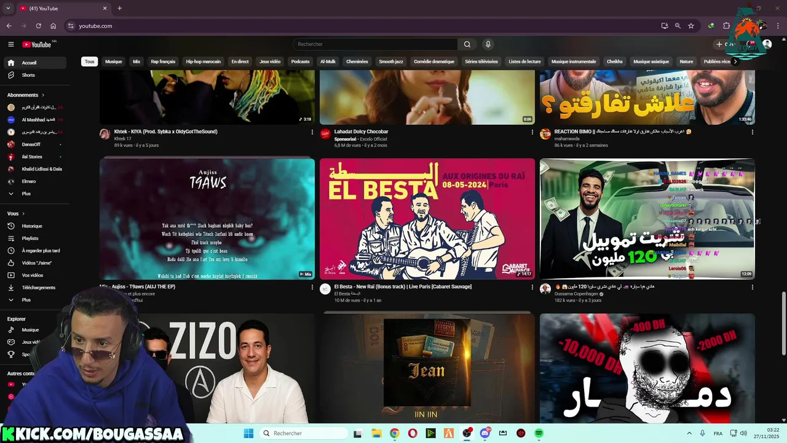Expand the Abonnements header chevron

click(43, 95)
